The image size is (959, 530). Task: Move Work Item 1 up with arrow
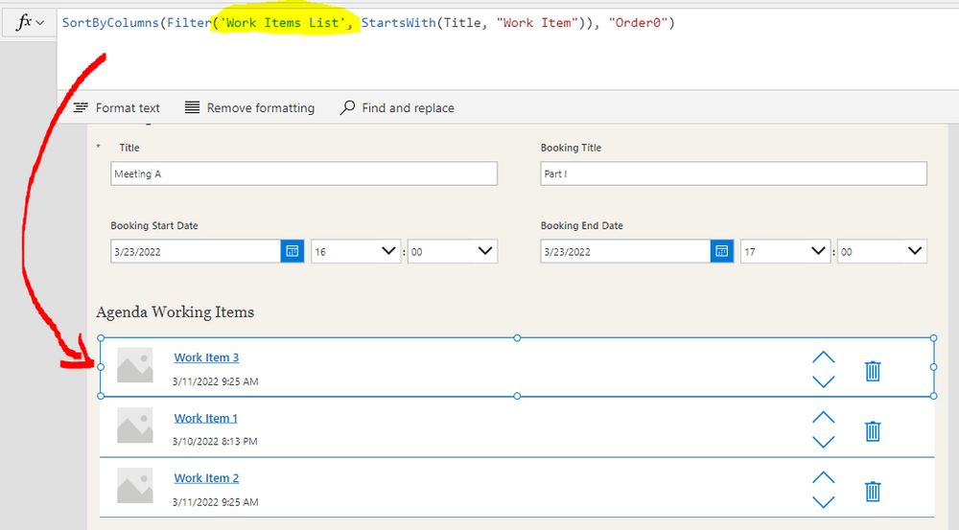[823, 418]
